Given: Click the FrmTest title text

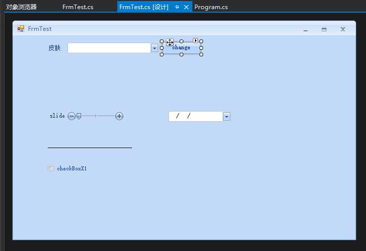Looking at the screenshot, I should (40, 29).
